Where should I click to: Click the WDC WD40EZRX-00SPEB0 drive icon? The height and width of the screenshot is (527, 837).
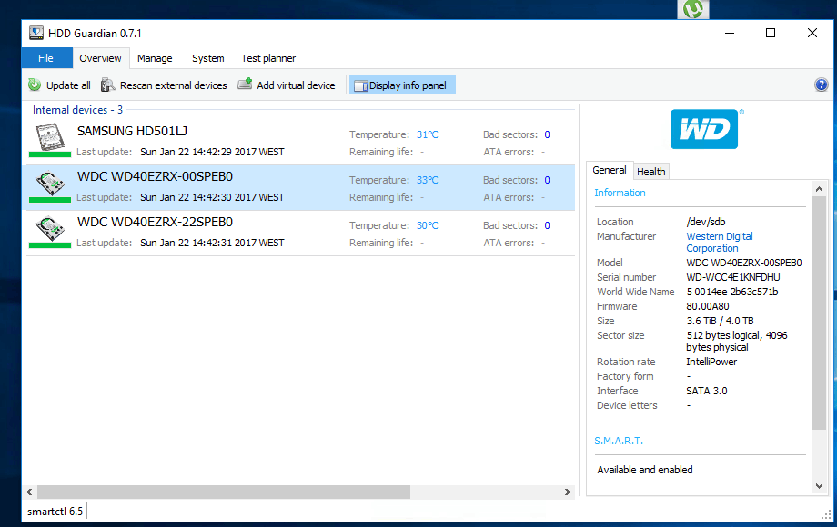[50, 183]
